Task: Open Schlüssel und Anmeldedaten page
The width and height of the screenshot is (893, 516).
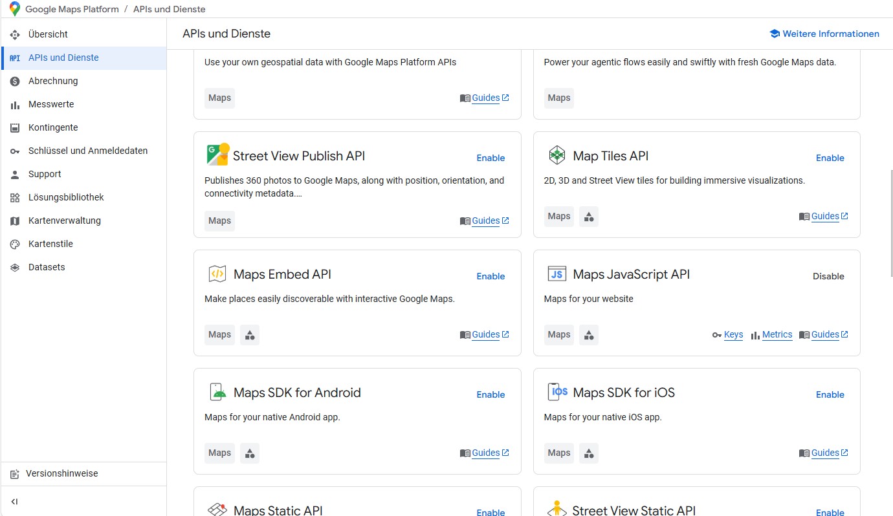Action: coord(88,151)
